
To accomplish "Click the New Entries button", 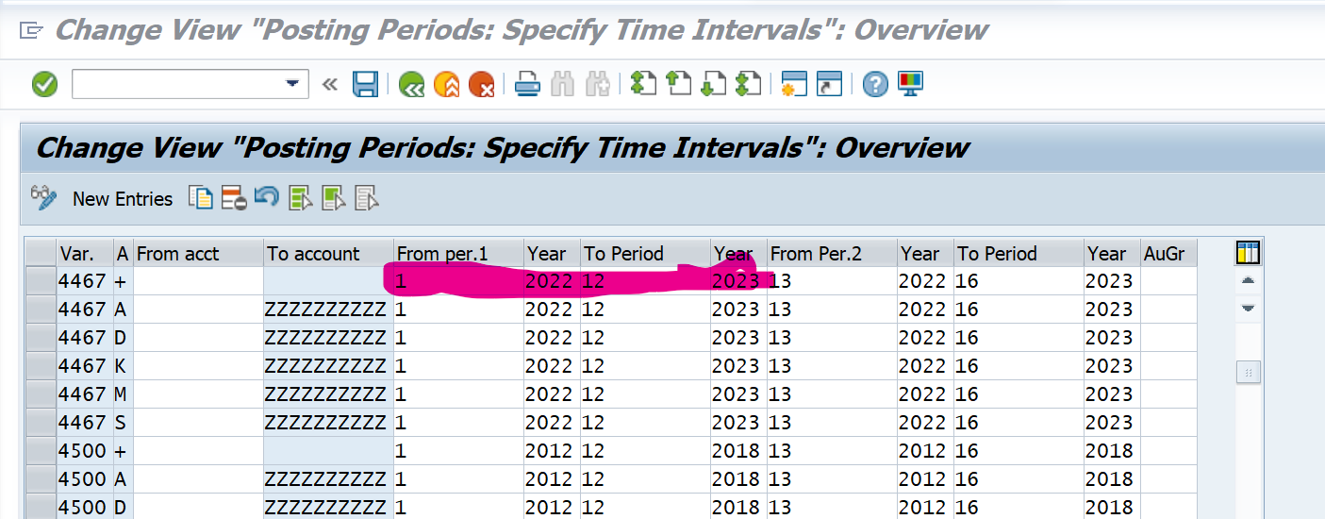I will coord(123,199).
